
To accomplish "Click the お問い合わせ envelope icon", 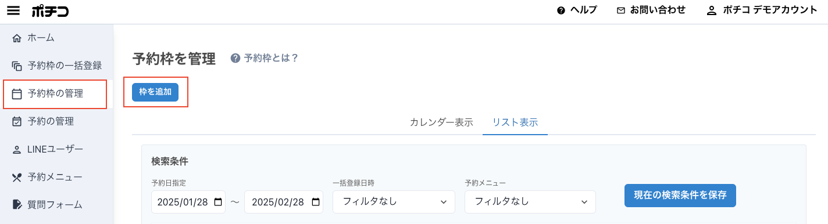I will 621,10.
